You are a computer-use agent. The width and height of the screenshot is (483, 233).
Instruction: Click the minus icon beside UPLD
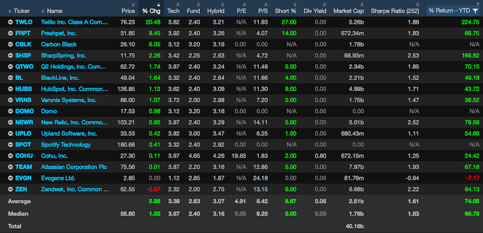pos(11,134)
